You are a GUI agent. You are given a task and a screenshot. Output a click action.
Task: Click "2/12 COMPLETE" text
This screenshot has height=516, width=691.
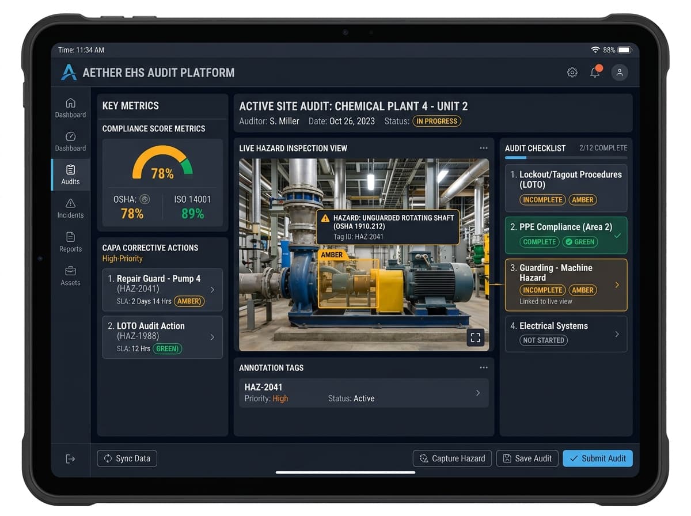[x=603, y=148]
